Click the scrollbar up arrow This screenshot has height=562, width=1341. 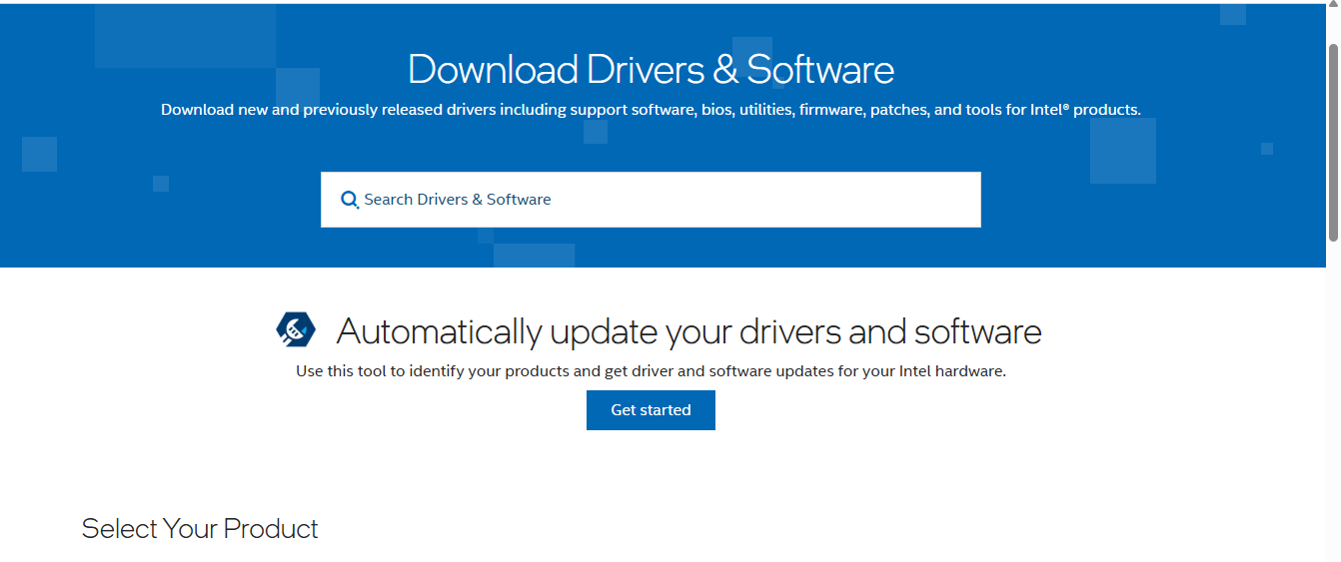pos(1333,5)
